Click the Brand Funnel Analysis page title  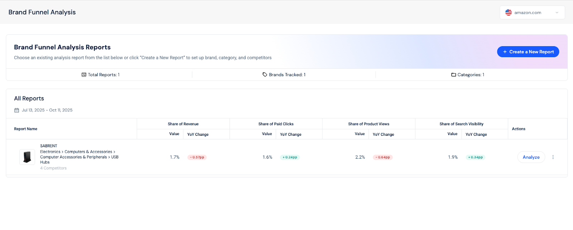click(42, 12)
